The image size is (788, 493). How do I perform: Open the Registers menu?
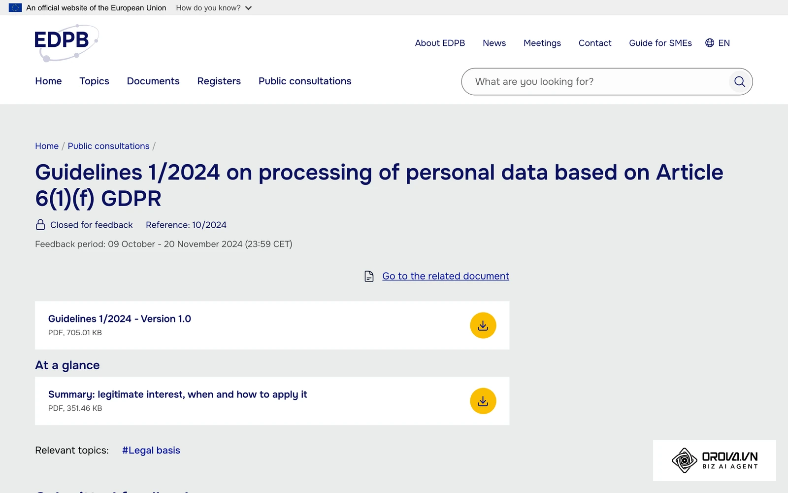pyautogui.click(x=219, y=81)
